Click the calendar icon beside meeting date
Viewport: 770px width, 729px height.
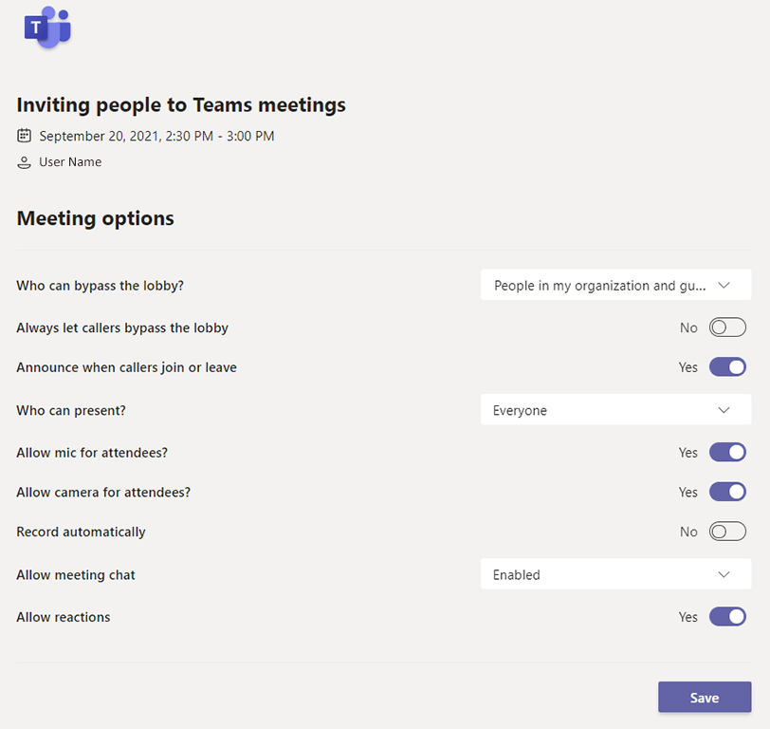tap(25, 136)
